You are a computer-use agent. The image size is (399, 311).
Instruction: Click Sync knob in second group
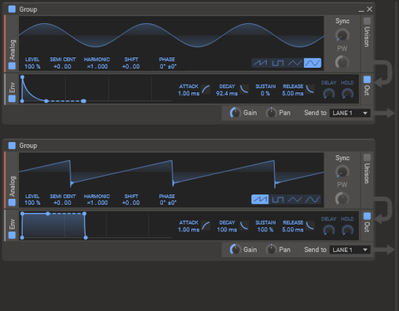pos(342,172)
